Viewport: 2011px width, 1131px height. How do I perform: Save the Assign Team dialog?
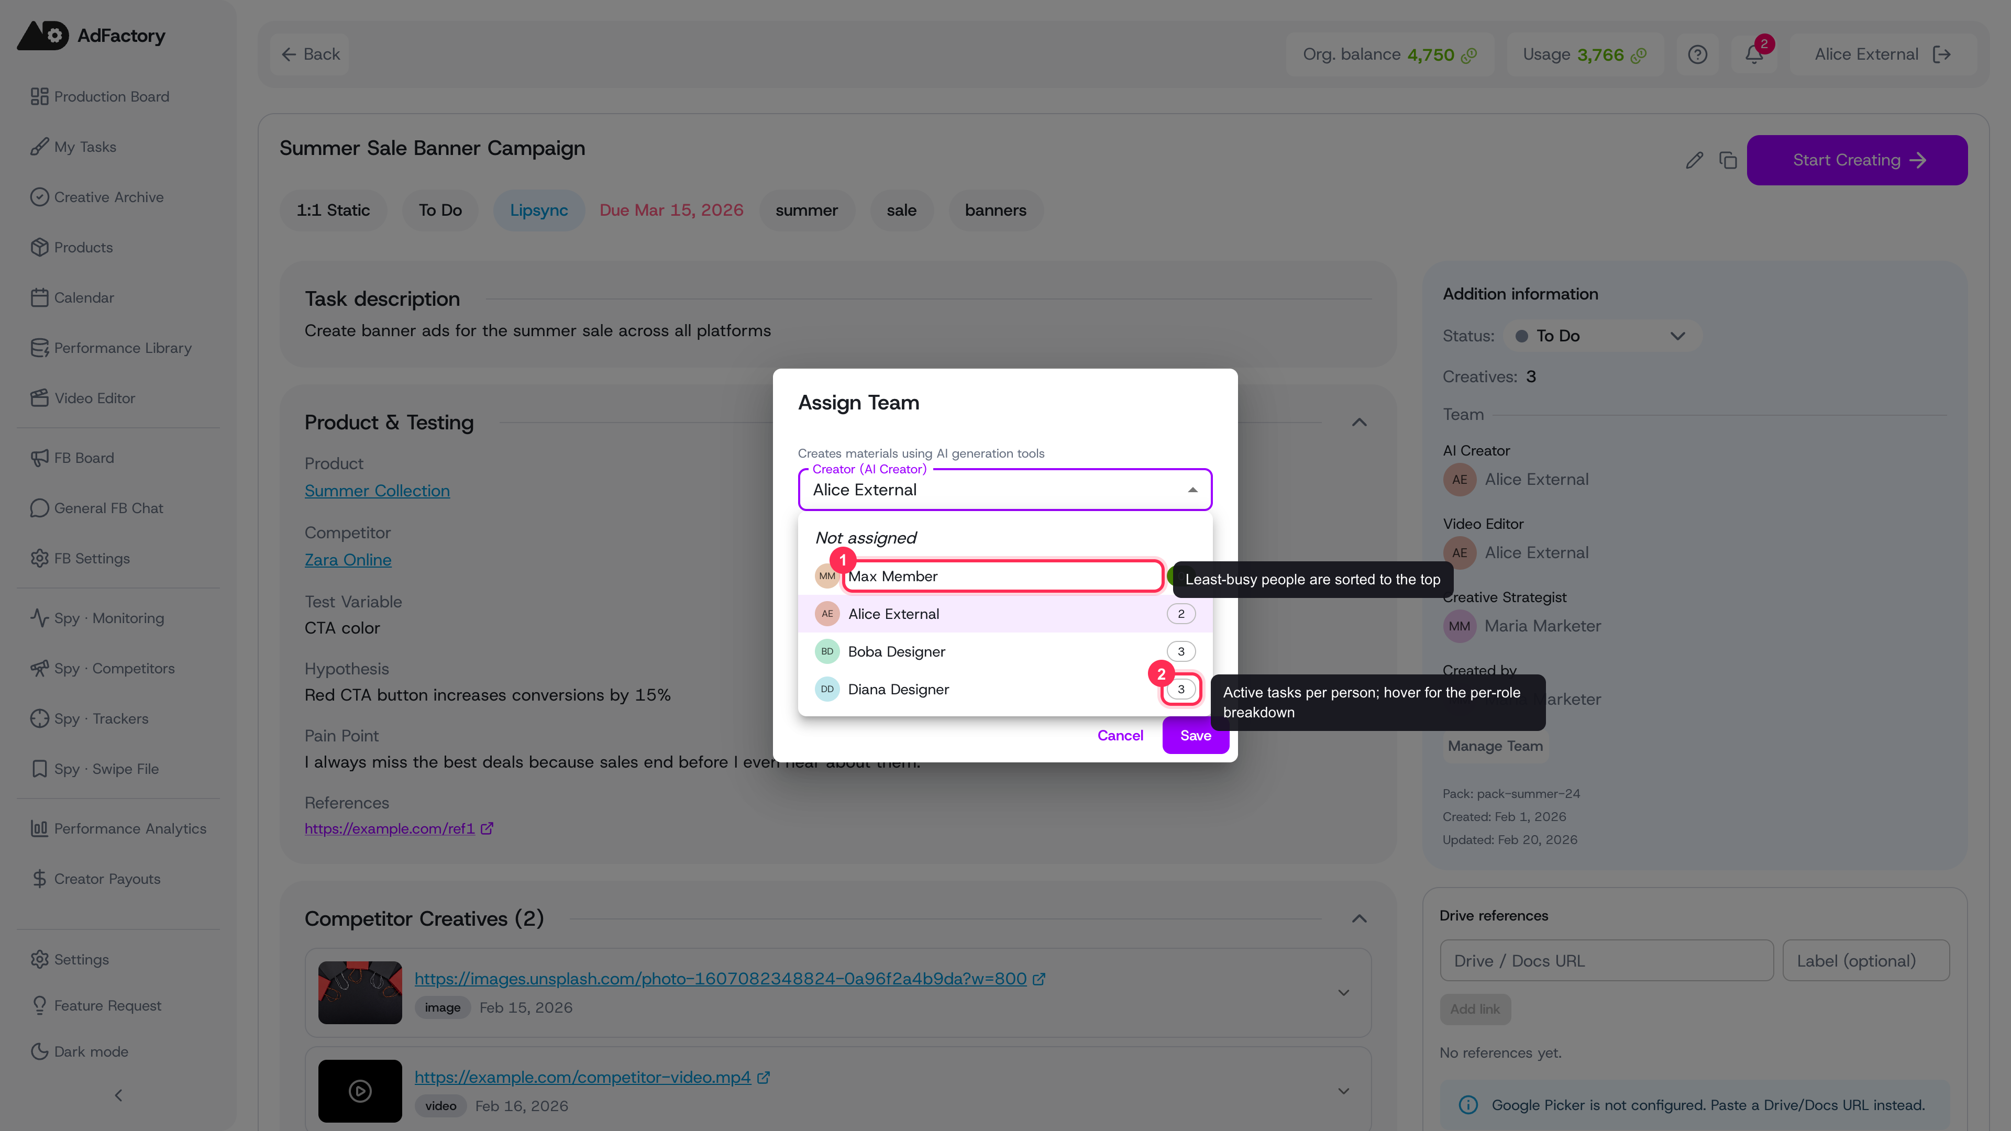tap(1195, 735)
